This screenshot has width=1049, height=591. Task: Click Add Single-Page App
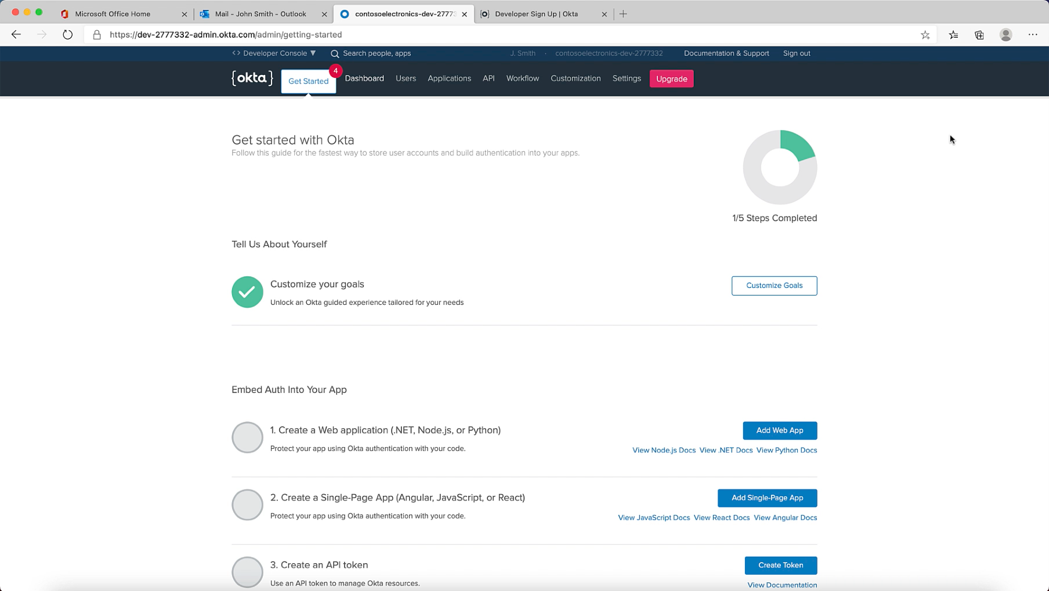pos(767,498)
